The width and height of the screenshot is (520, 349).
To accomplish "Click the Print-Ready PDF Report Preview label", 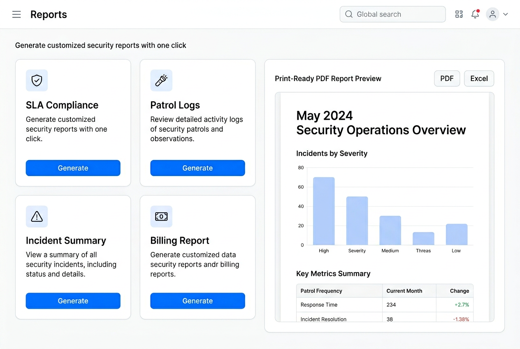I will [328, 79].
